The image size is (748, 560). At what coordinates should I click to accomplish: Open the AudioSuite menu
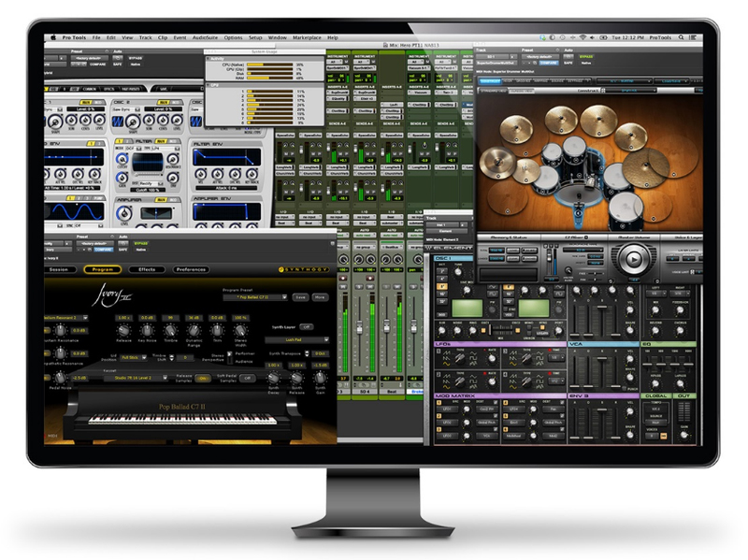tap(205, 37)
